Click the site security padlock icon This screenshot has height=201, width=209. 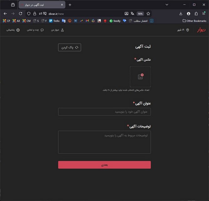[x=35, y=13]
